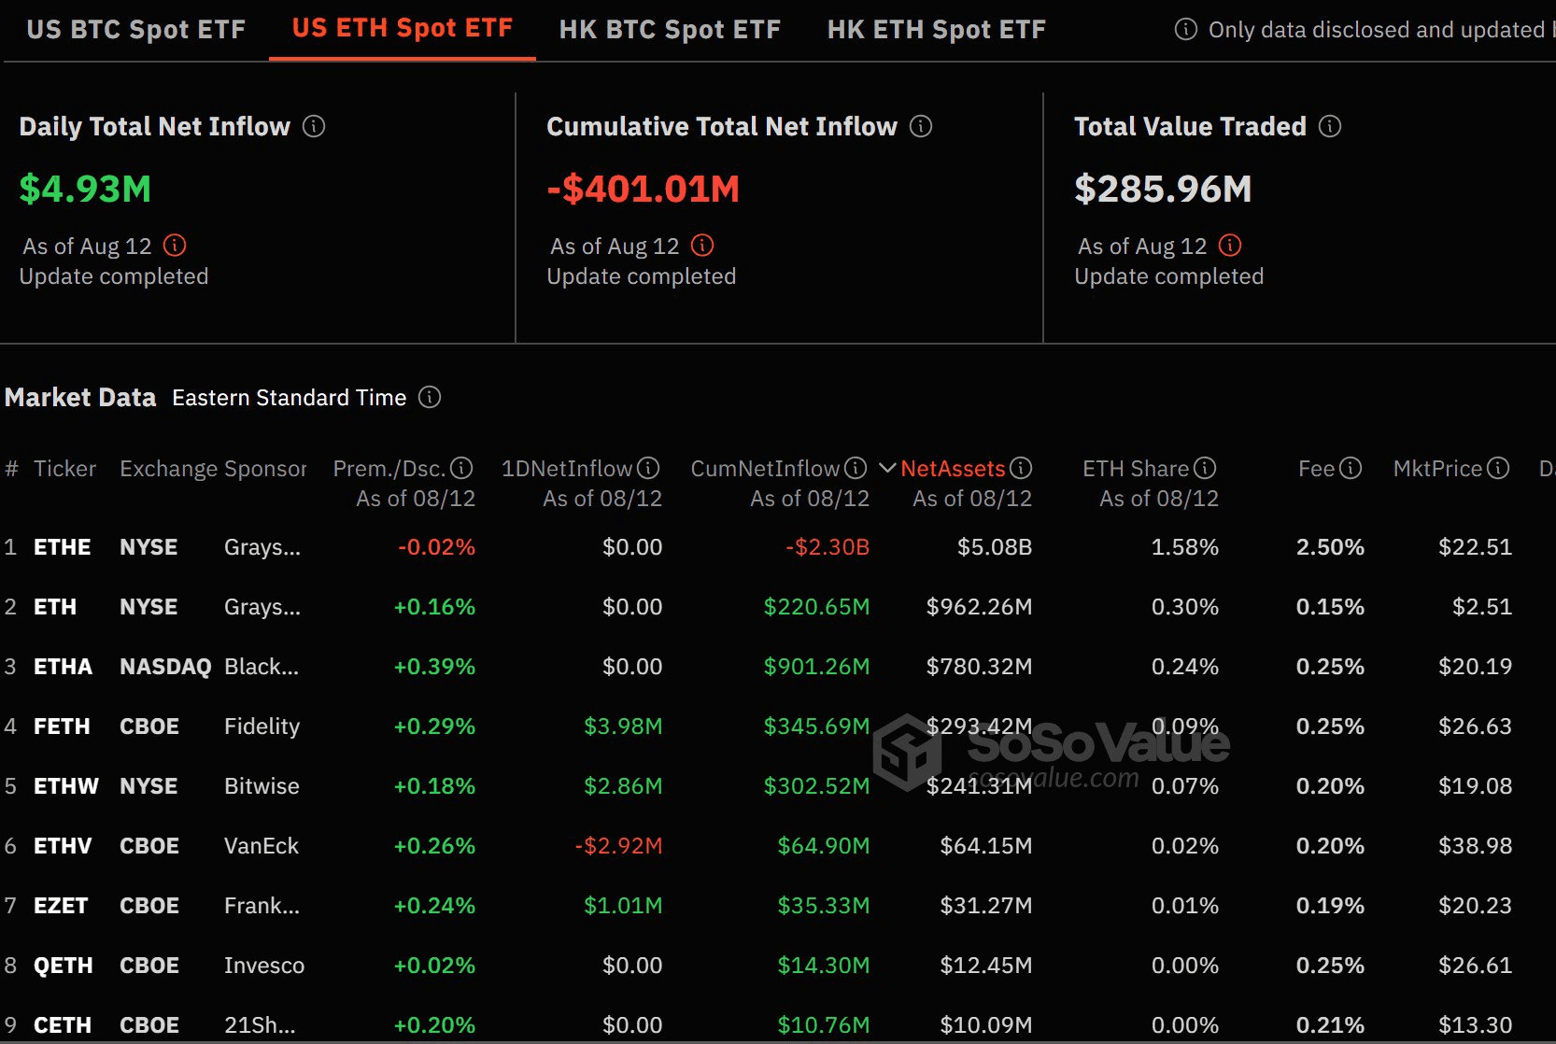1556x1044 pixels.
Task: Click red alert icon under Cumulative Total Net Inflow
Action: (702, 246)
